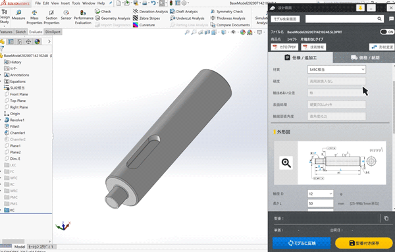The height and width of the screenshot is (252, 395).
Task: Run Symmetry Check
Action: (x=226, y=12)
